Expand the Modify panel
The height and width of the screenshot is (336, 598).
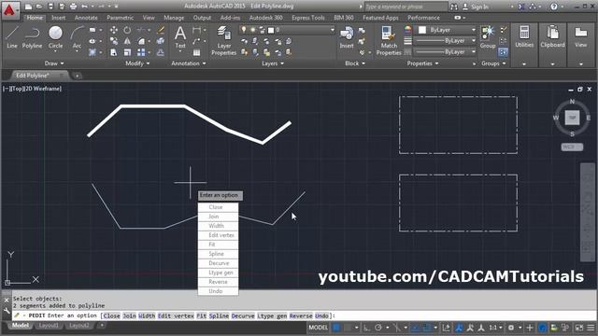[137, 63]
